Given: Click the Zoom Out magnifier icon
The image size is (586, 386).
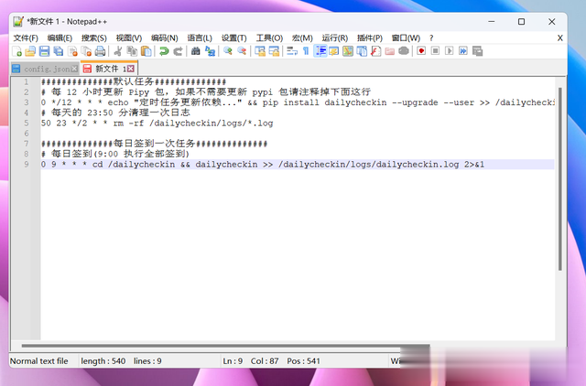Looking at the screenshot, I should 242,51.
